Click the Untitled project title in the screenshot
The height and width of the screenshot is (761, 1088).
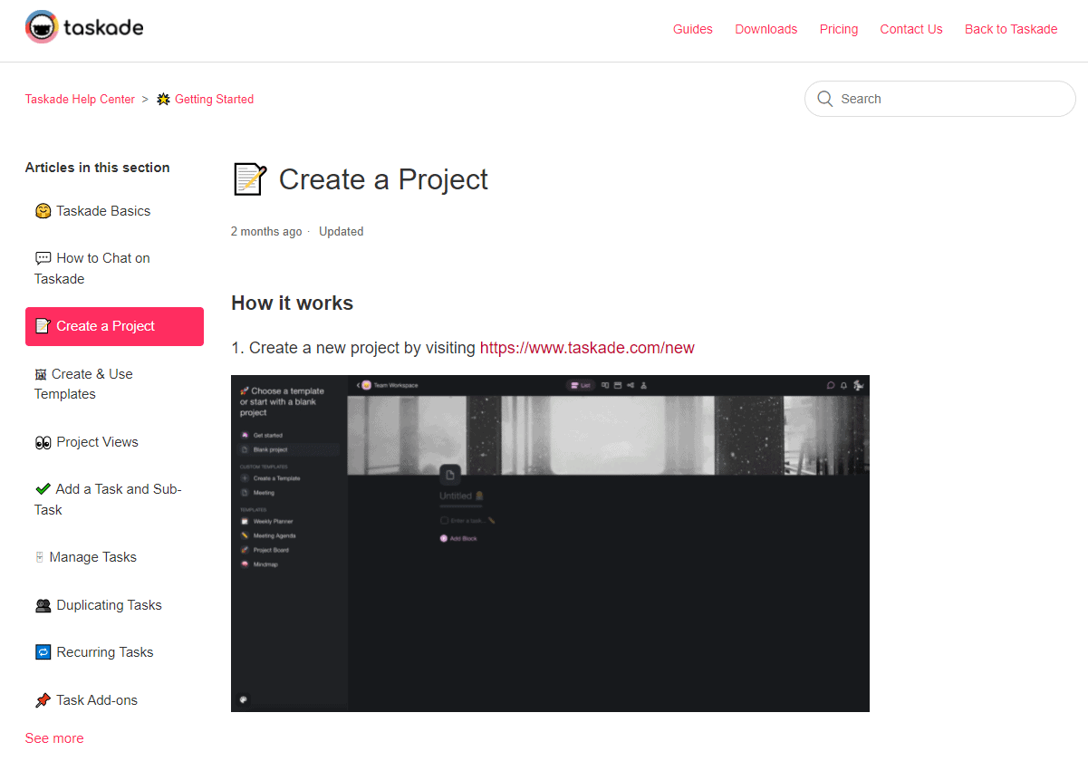(456, 496)
